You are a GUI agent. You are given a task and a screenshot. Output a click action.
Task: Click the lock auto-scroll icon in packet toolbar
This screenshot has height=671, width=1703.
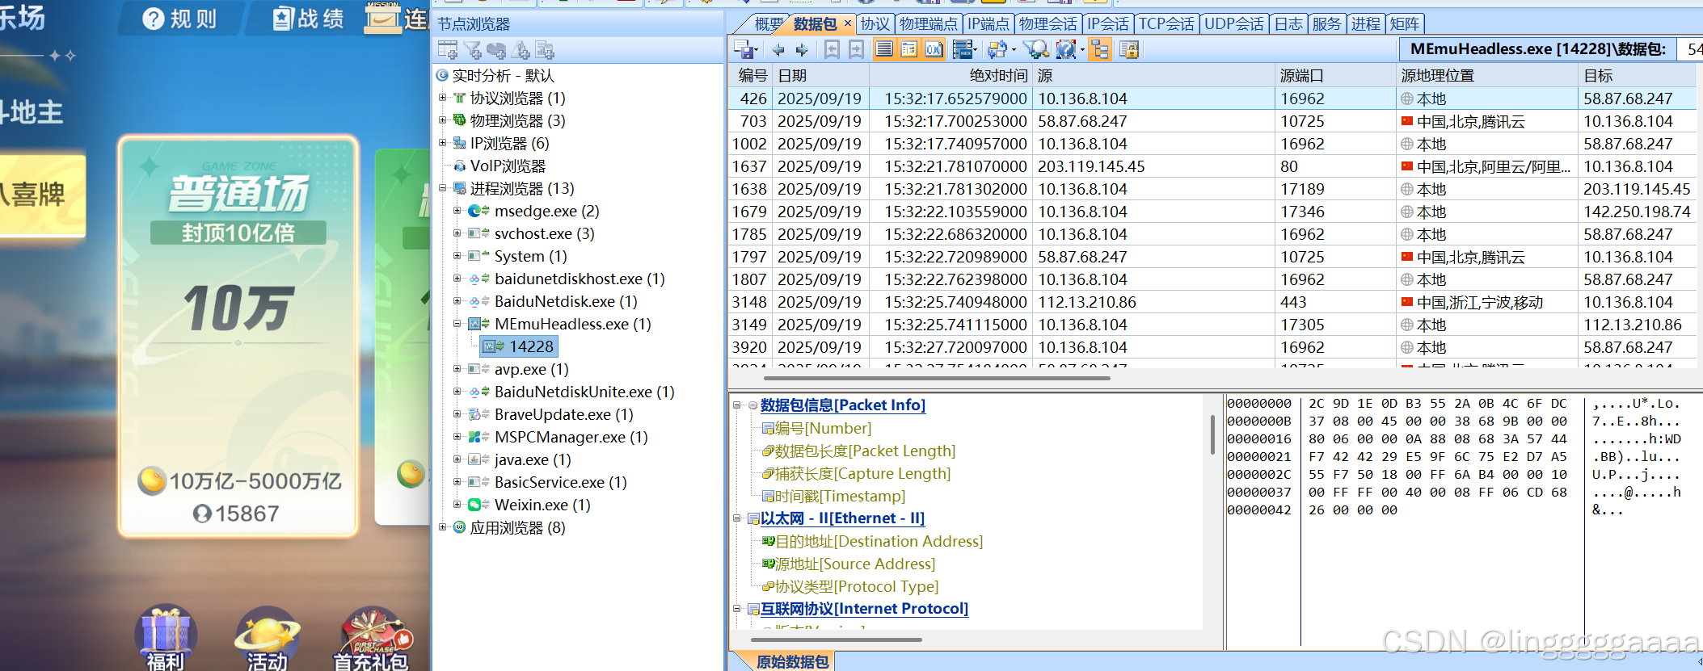[1129, 50]
